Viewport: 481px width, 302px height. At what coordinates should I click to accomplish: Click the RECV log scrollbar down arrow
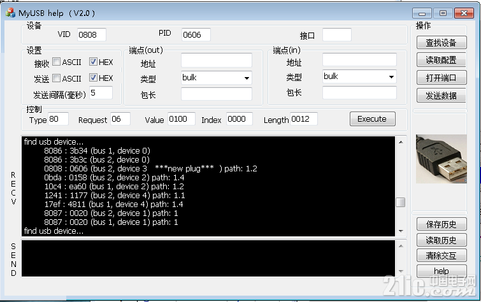click(x=401, y=231)
